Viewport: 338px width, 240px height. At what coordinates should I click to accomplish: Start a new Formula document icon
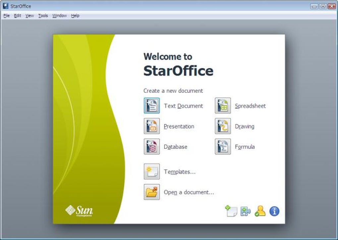point(223,146)
